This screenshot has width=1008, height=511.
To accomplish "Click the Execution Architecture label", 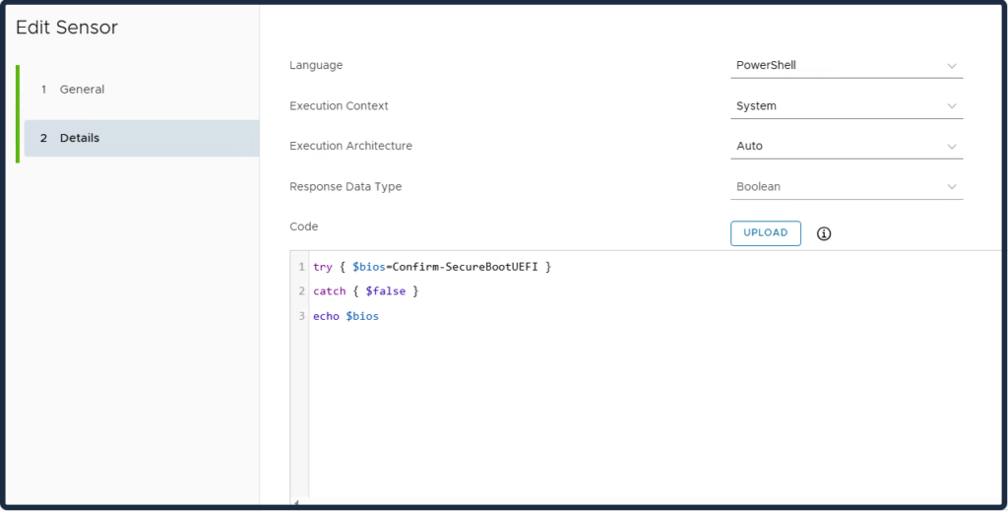I will click(x=350, y=147).
